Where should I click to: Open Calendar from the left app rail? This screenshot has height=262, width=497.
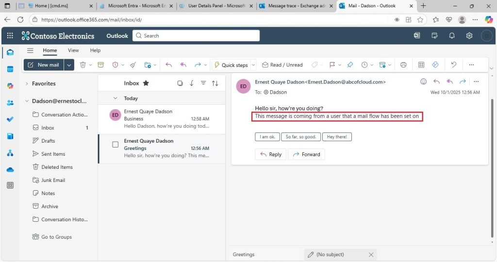pyautogui.click(x=10, y=69)
